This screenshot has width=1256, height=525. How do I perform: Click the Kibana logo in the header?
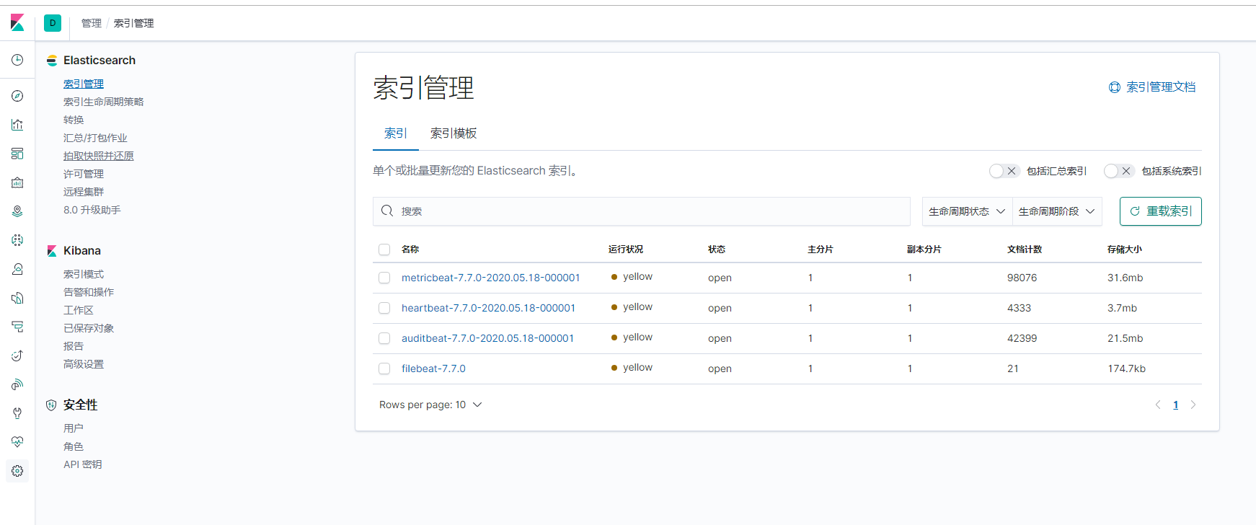tap(17, 23)
